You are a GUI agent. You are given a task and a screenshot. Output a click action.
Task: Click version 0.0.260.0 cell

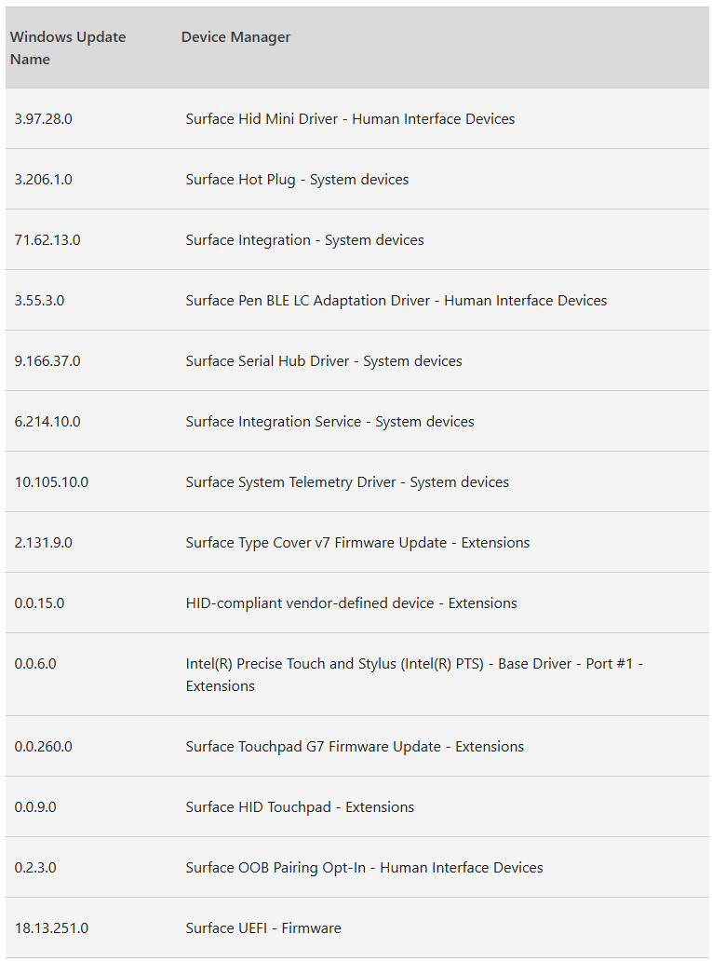tap(44, 747)
